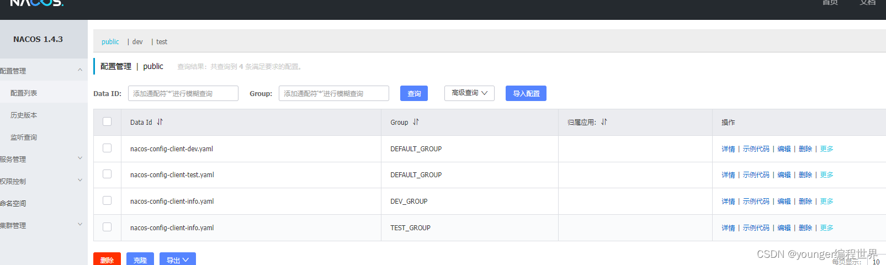Open 详情 for the TEST_GROUP row
The height and width of the screenshot is (265, 886).
point(728,228)
